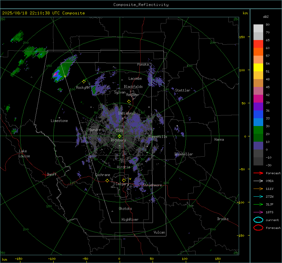282x263 pixels.
Task: Click the yellow 54-51 dBZ swatch
Action: [258, 67]
